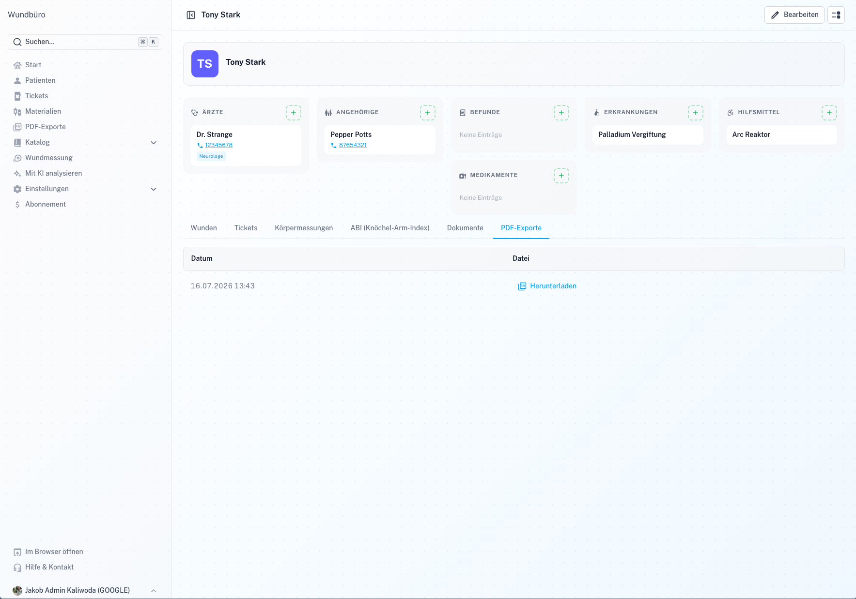Open the Dr. Strange doctor card
856x599 pixels.
tap(246, 146)
